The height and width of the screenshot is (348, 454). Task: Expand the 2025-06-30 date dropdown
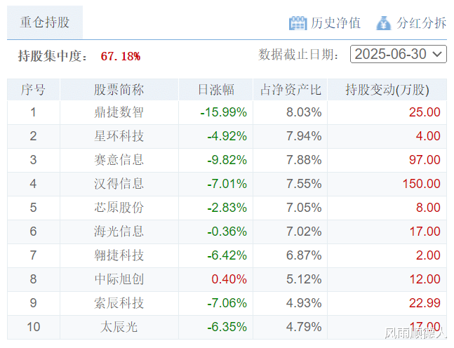click(x=399, y=54)
